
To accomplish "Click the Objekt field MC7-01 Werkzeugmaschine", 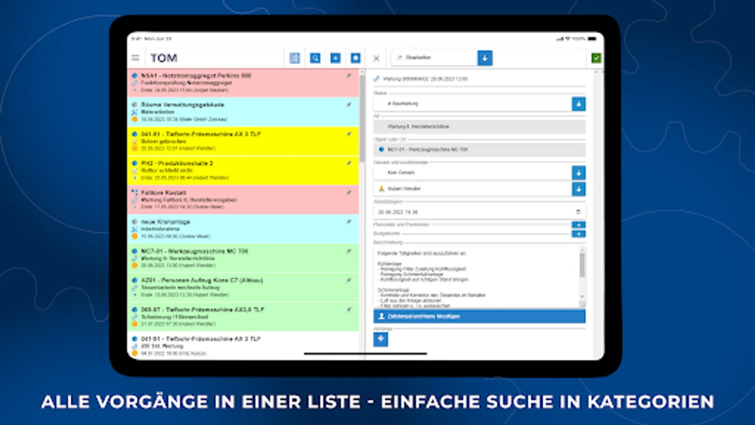I will click(x=479, y=150).
